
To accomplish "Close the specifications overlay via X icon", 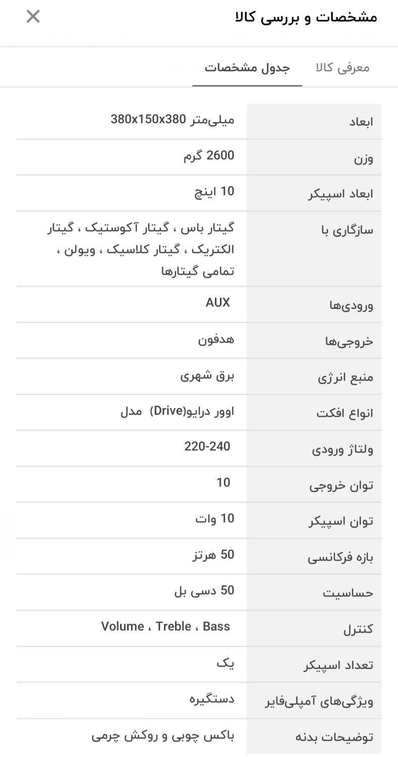I will (x=32, y=16).
